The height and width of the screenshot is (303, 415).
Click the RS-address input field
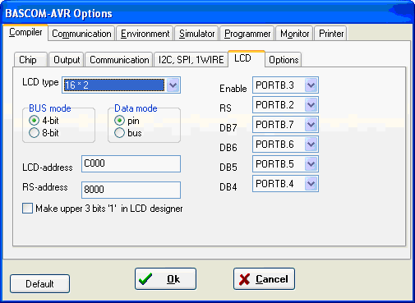tap(131, 190)
